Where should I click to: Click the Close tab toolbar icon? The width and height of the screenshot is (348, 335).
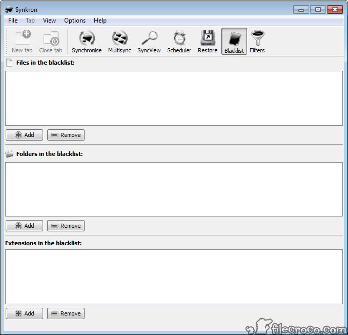point(51,42)
